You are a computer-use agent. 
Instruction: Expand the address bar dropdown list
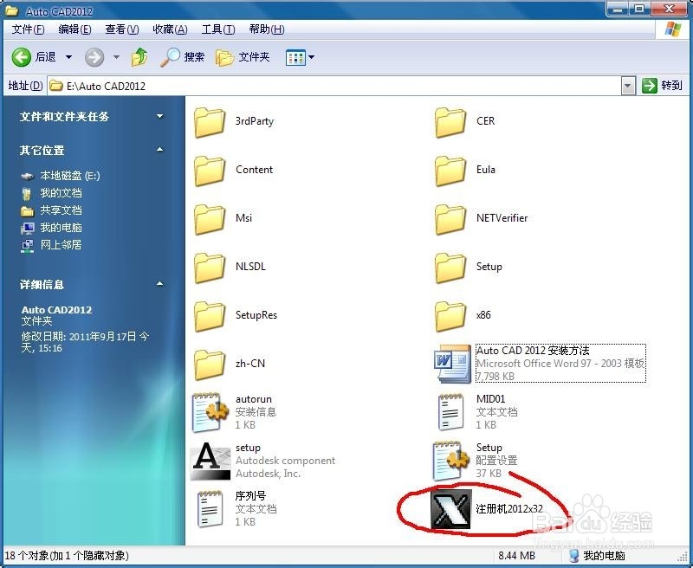tap(627, 86)
